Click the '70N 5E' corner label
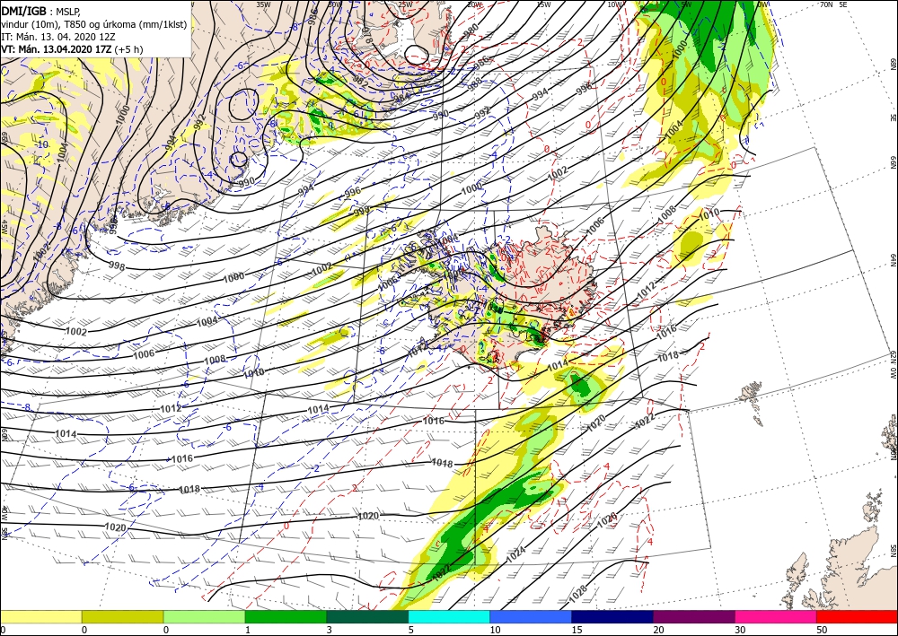The image size is (898, 636). point(833,4)
